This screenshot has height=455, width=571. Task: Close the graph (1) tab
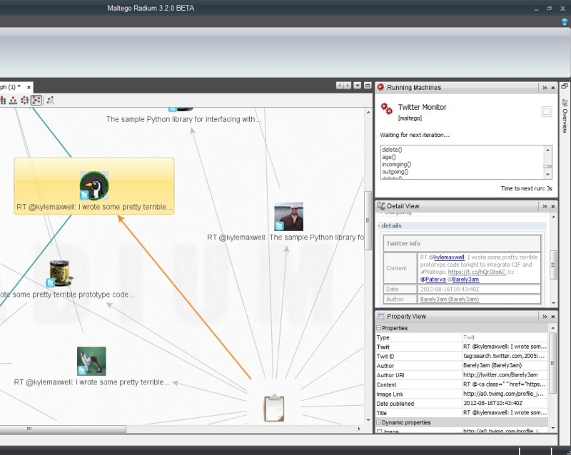[29, 87]
